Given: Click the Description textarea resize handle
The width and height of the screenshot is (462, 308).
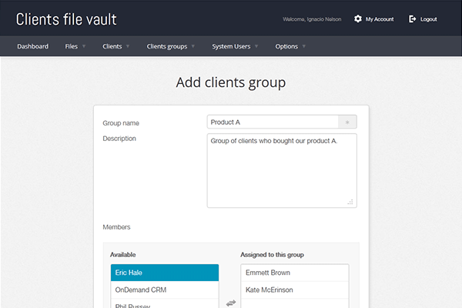Looking at the screenshot, I should pyautogui.click(x=350, y=202).
